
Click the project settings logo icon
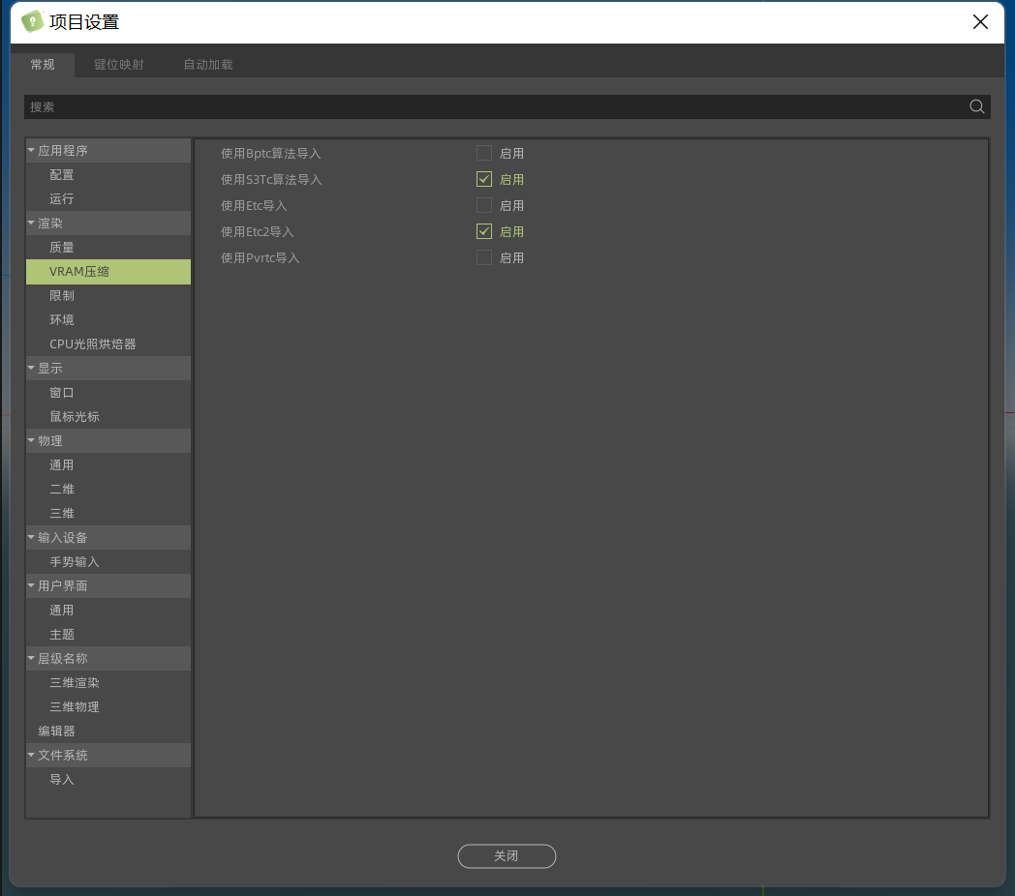32,21
